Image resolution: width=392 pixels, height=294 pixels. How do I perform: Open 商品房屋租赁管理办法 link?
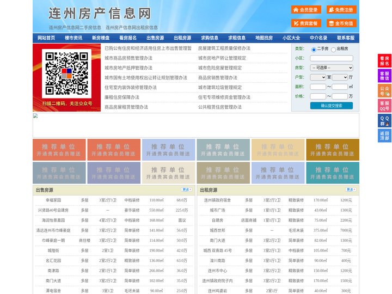pyautogui.click(x=126, y=107)
